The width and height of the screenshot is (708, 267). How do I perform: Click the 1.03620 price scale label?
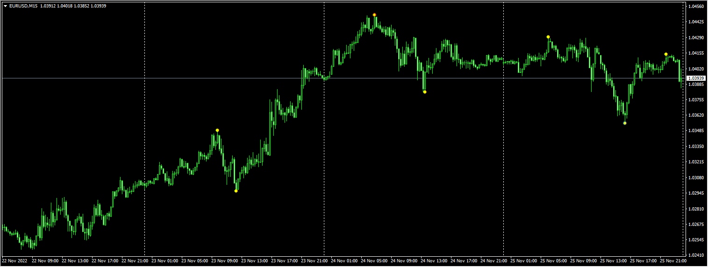tap(696, 115)
